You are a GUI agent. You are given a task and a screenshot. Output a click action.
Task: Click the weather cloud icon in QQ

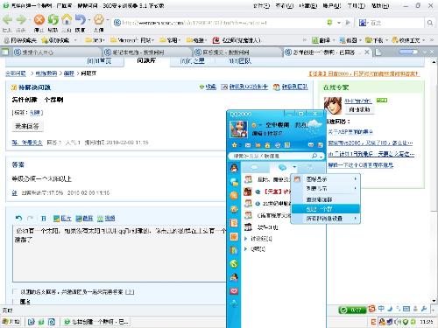315,125
